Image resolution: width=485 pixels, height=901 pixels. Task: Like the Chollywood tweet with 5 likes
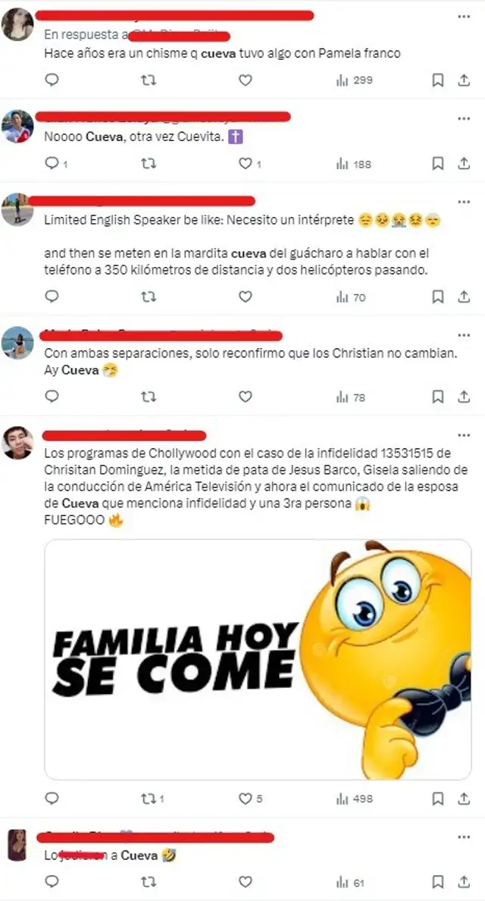click(251, 798)
